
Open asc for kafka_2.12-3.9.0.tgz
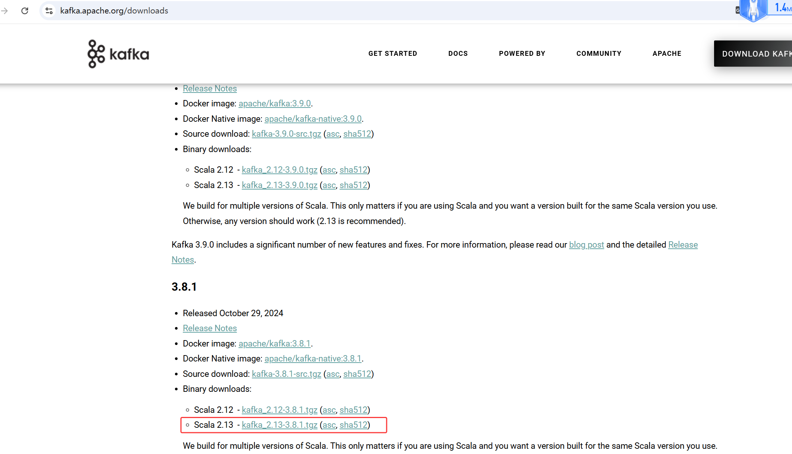click(329, 170)
